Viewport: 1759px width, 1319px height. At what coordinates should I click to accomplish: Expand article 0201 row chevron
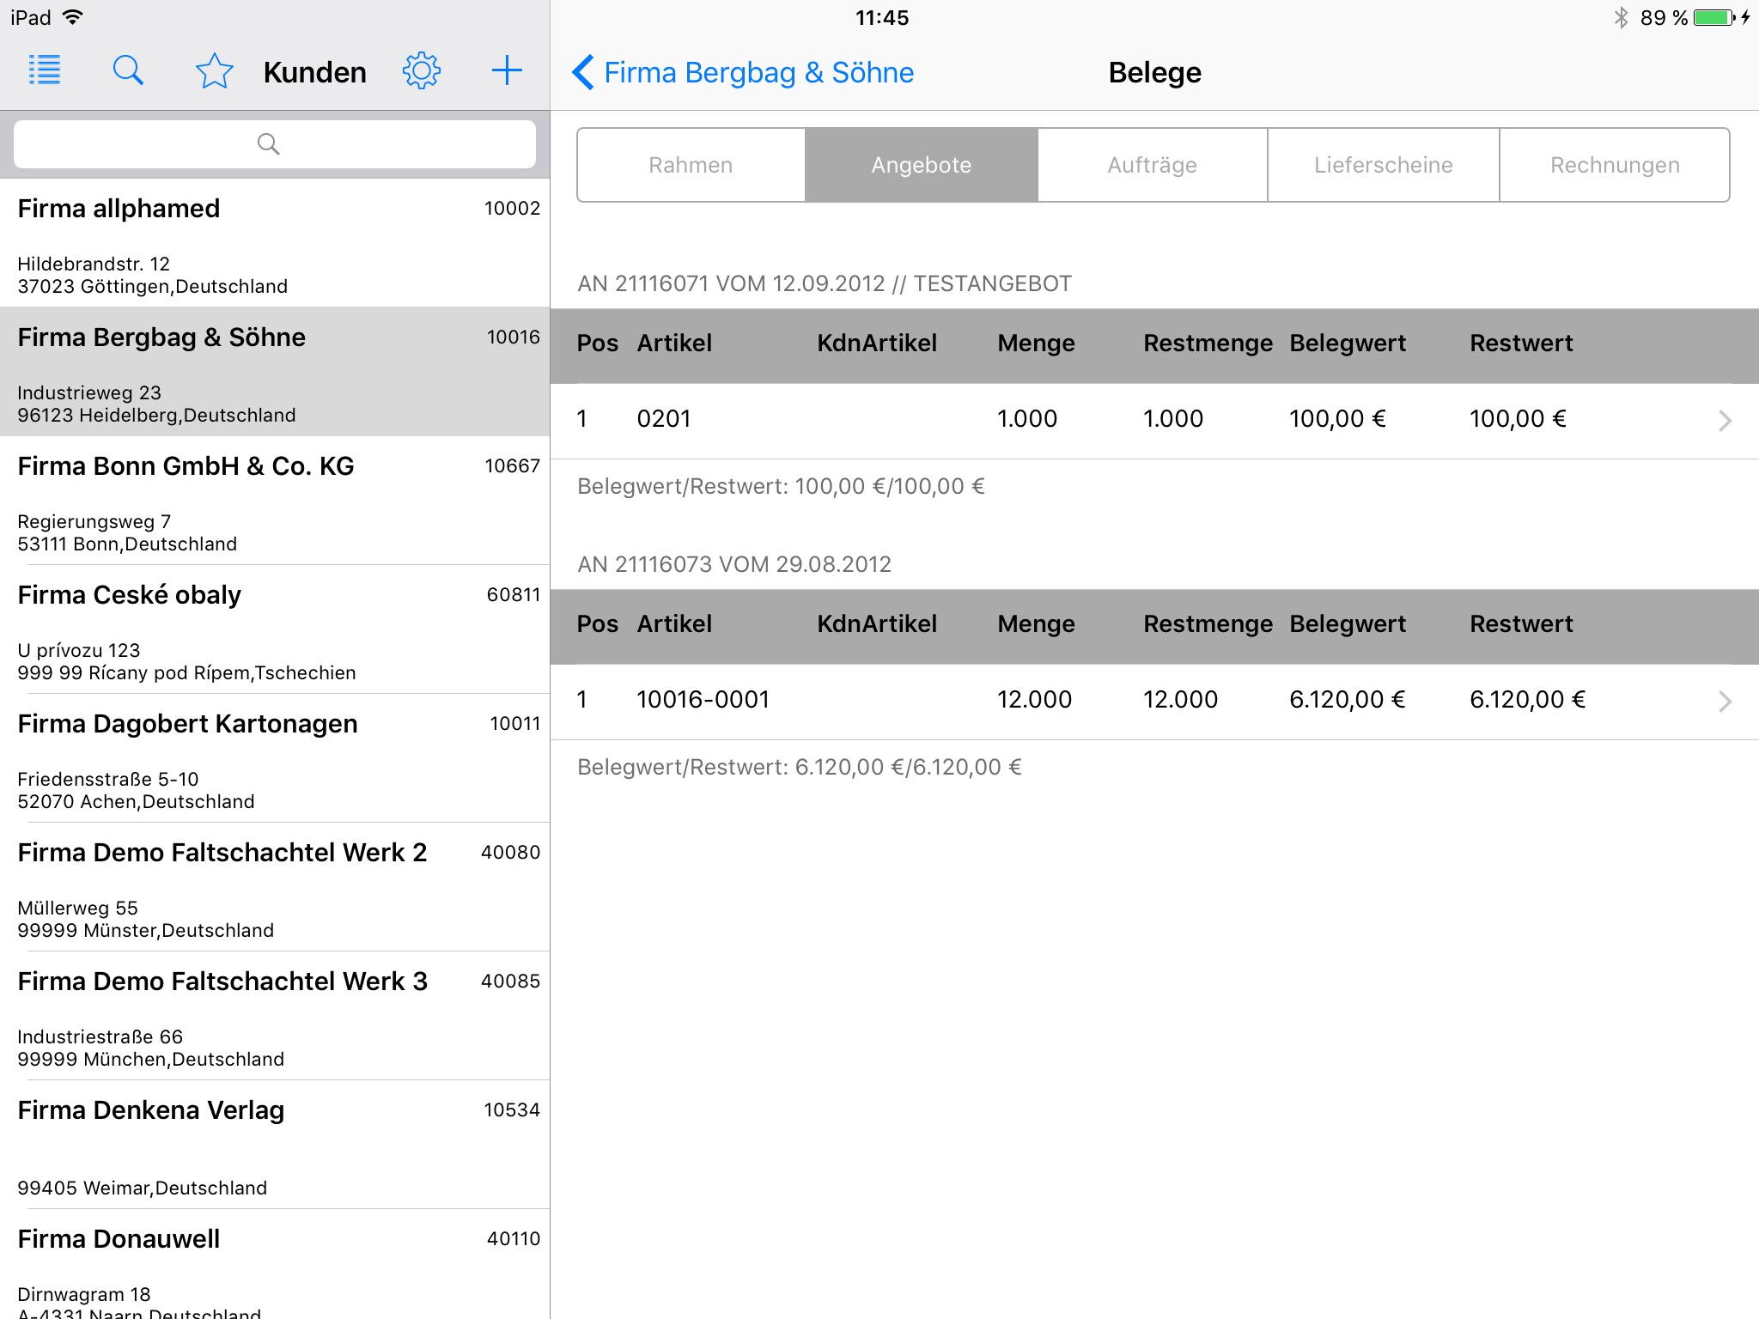1724,420
